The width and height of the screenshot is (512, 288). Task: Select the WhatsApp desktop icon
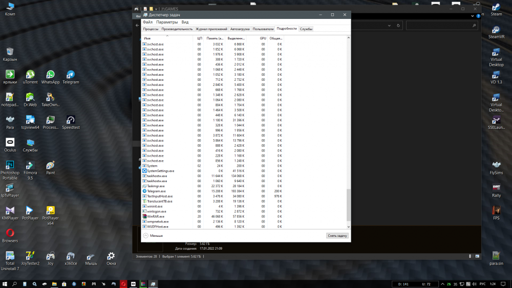(x=50, y=77)
